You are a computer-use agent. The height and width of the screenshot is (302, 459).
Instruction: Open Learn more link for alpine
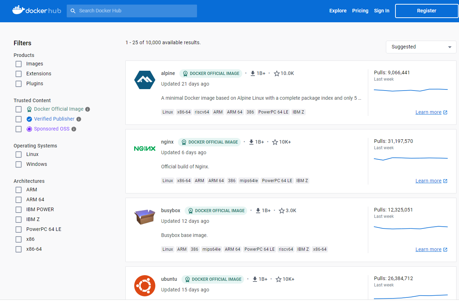point(428,112)
